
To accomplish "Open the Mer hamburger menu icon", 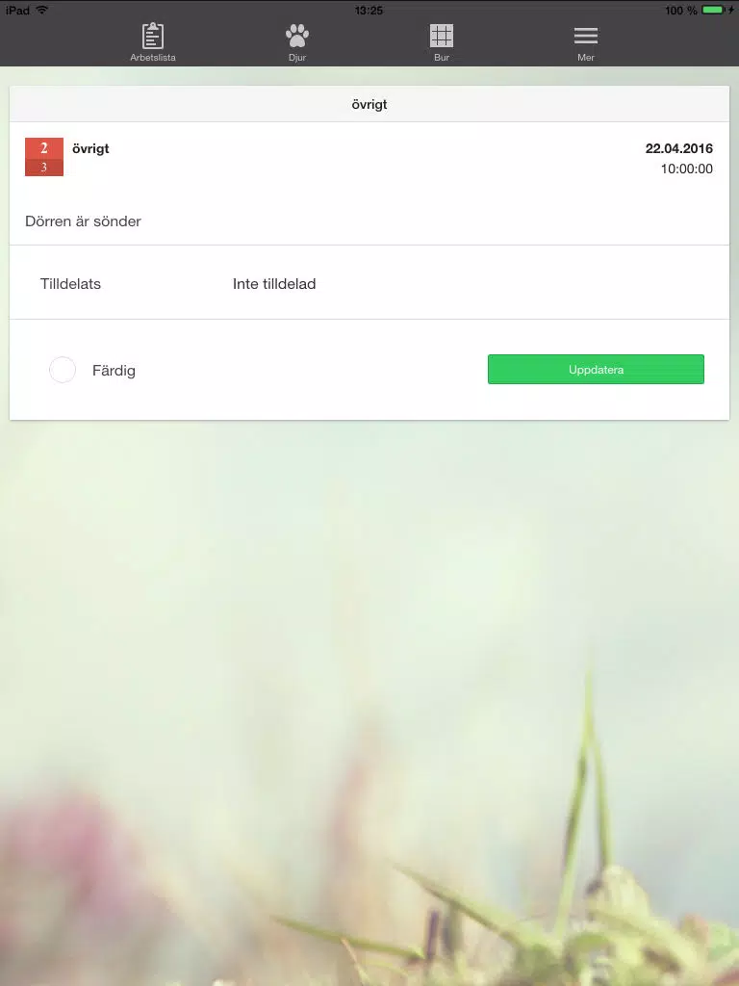I will [586, 36].
